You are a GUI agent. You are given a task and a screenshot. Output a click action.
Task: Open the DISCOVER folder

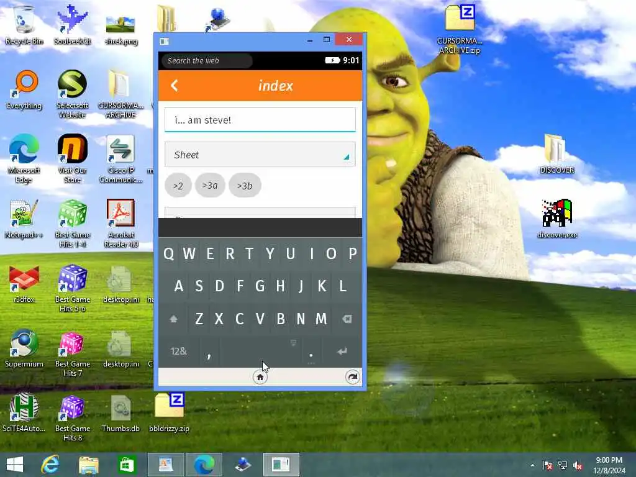tap(557, 155)
